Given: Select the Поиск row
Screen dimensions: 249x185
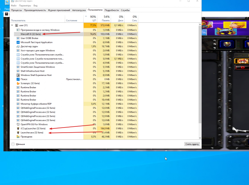Looking at the screenshot, I should pos(76,79).
